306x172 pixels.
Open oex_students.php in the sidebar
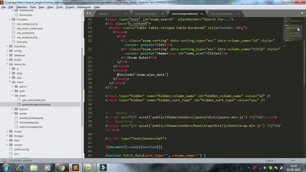(27, 37)
